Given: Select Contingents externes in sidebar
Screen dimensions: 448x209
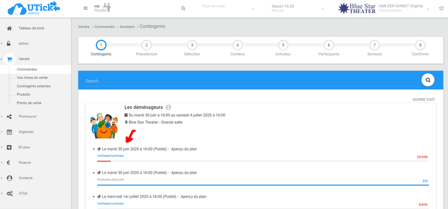Looking at the screenshot, I should click(33, 86).
